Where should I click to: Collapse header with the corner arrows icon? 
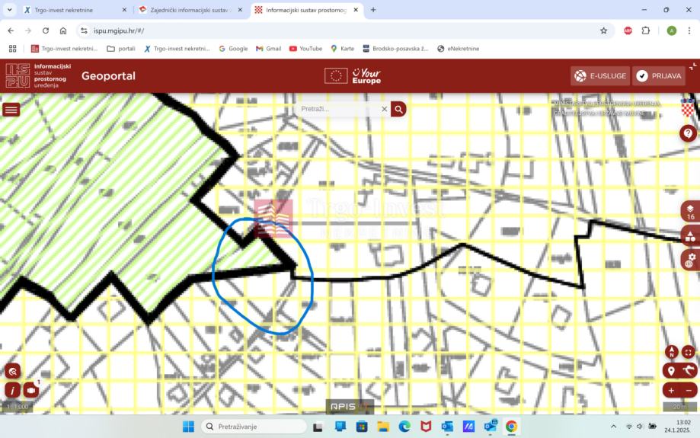pyautogui.click(x=692, y=66)
